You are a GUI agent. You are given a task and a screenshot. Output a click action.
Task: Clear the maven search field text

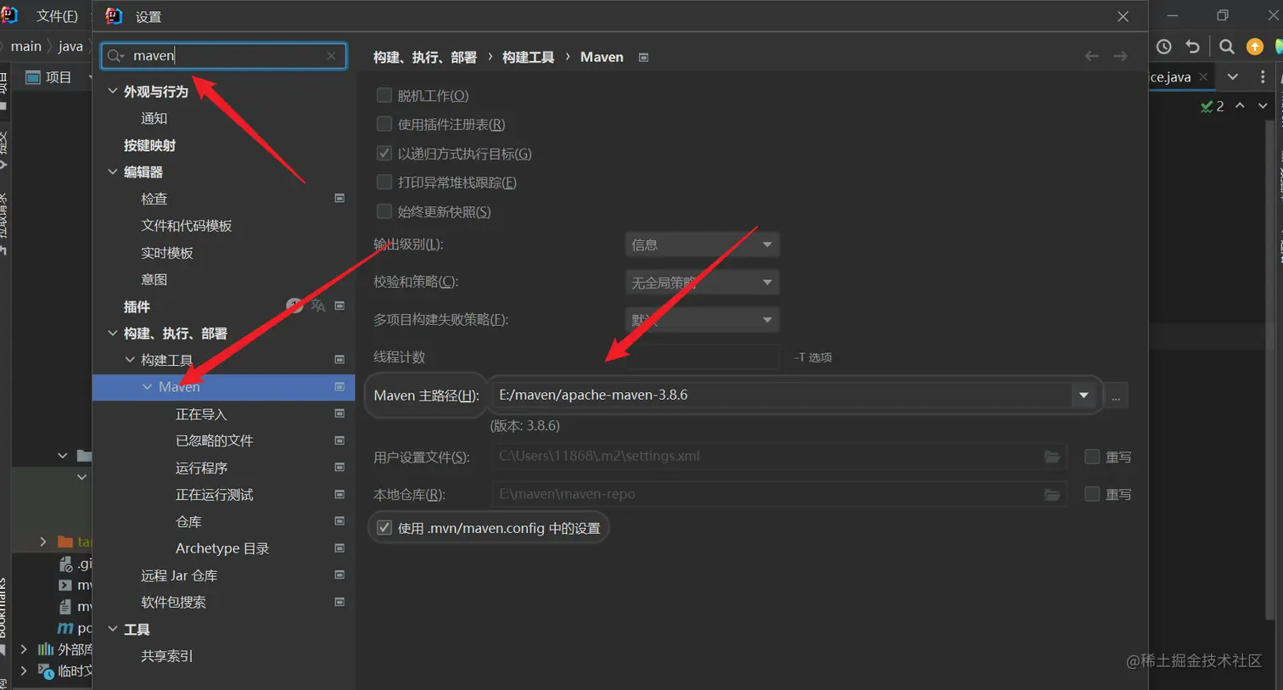click(x=331, y=56)
